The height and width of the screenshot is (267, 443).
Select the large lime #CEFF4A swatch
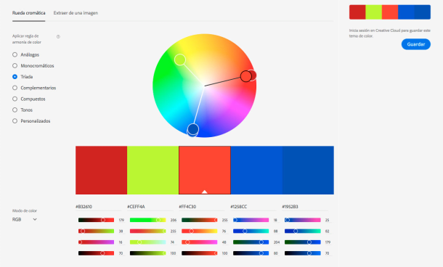(x=153, y=171)
